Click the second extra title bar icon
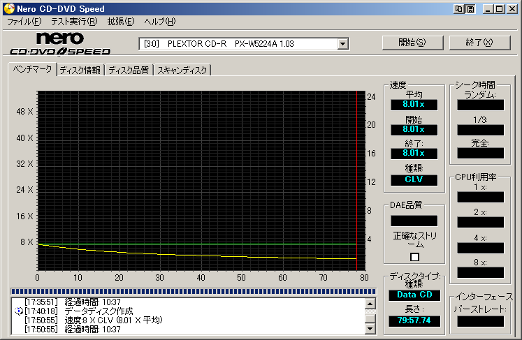Image resolution: width=522 pixels, height=340 pixels. click(x=470, y=9)
